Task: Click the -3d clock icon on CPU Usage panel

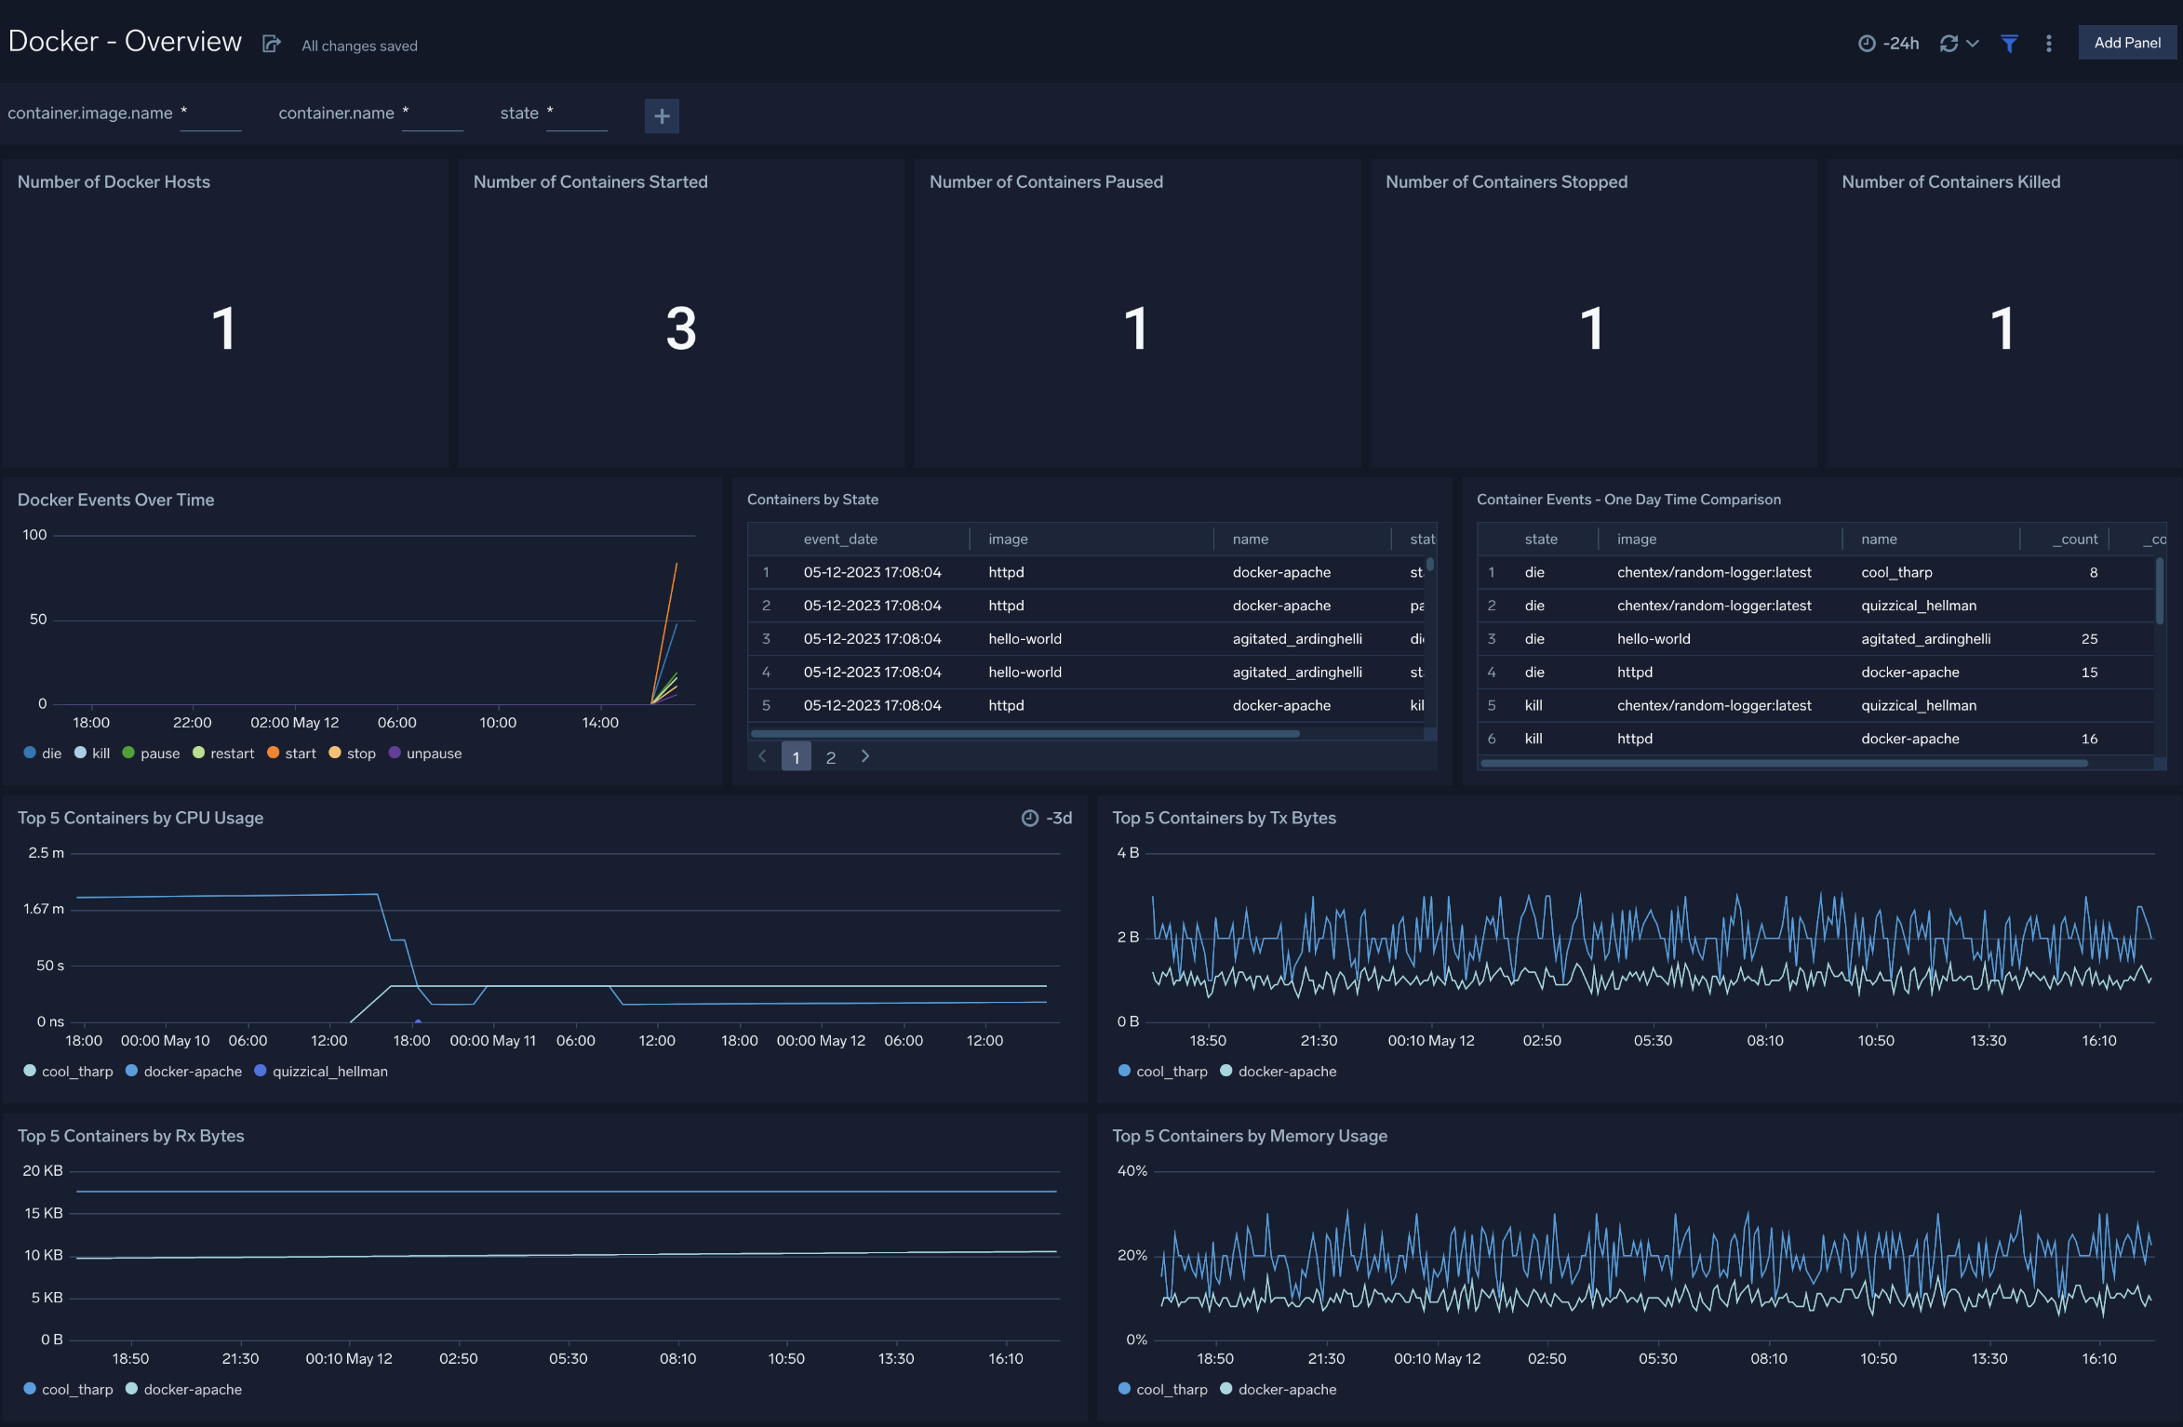Action: pos(1031,818)
